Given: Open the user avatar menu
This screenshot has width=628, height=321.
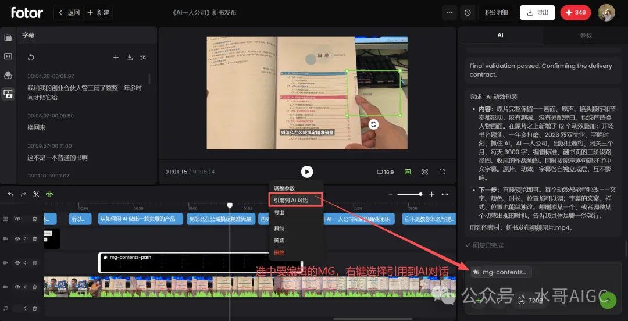Looking at the screenshot, I should [x=606, y=12].
